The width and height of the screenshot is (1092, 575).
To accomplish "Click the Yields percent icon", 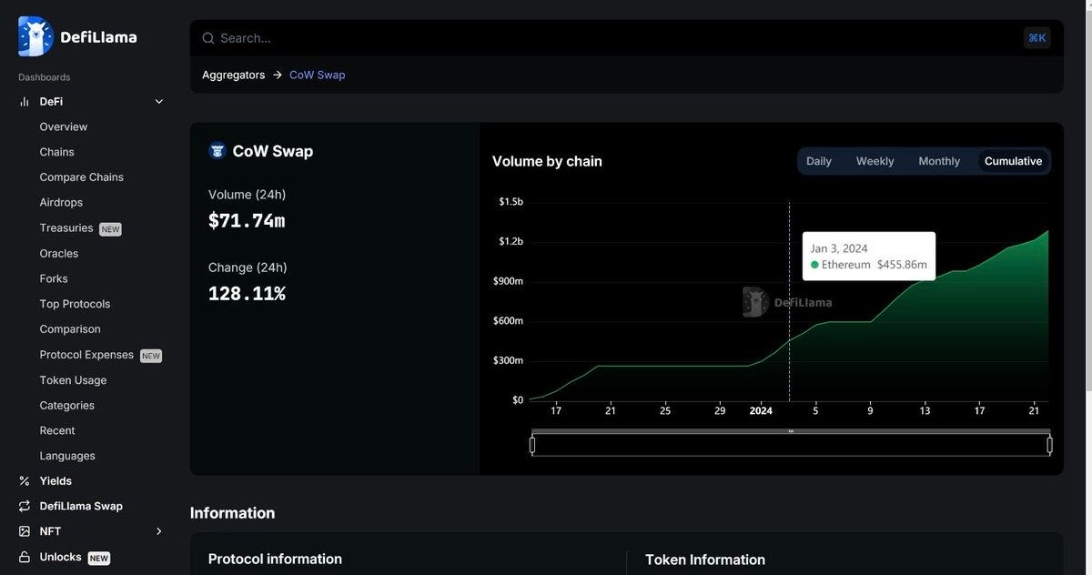I will coord(25,481).
